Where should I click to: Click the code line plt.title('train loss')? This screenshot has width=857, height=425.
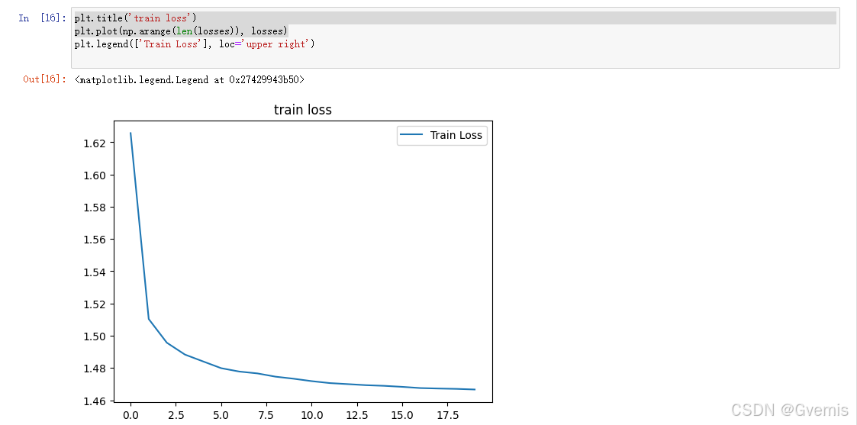coord(135,18)
